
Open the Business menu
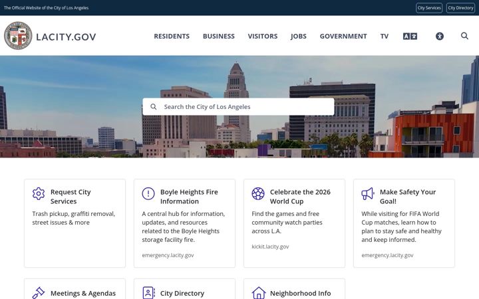[x=219, y=37]
